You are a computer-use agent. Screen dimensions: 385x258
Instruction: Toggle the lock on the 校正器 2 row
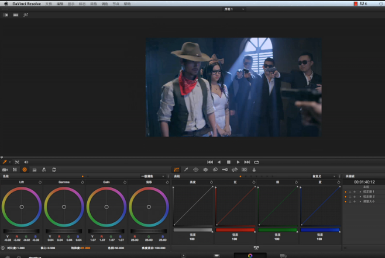click(350, 197)
